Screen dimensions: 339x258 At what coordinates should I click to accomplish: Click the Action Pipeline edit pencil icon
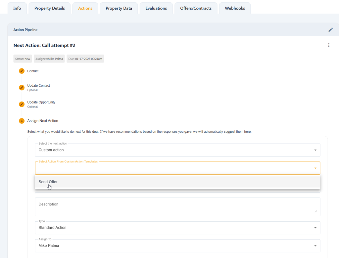point(330,30)
